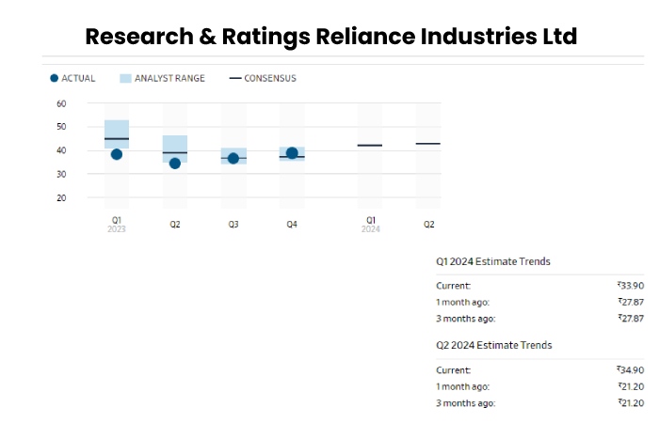Image resolution: width=659 pixels, height=423 pixels.
Task: Click the Q2 2024 consensus line
Action: (428, 144)
